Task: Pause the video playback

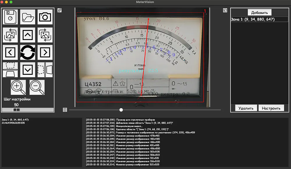Action: click(x=65, y=110)
